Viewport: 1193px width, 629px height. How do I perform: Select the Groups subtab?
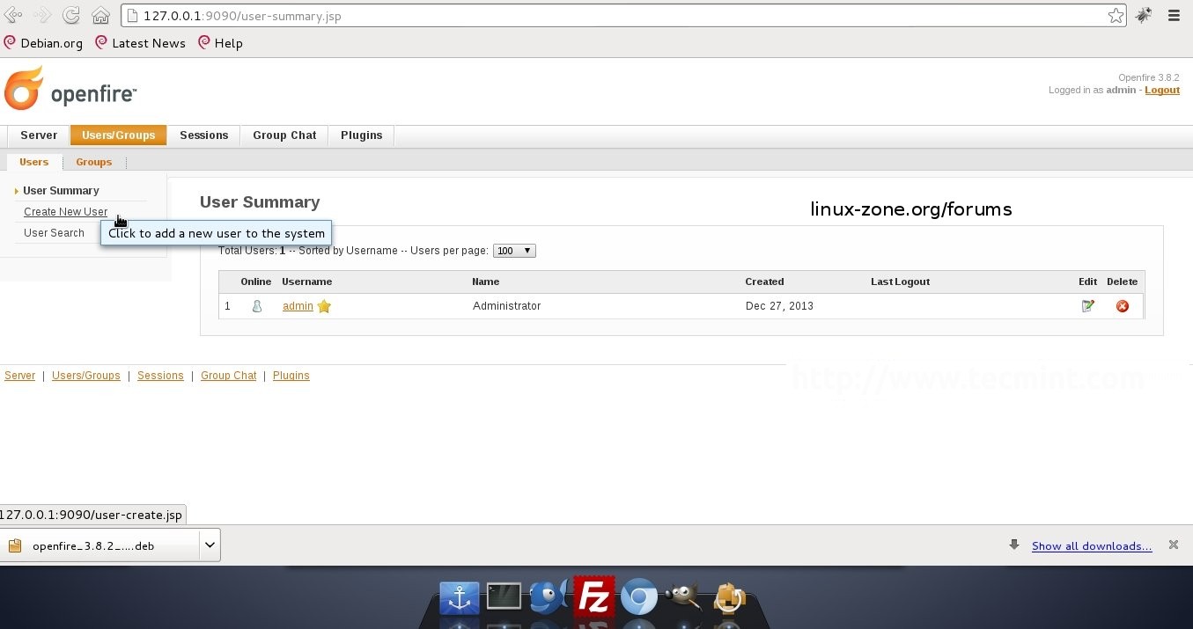(93, 162)
